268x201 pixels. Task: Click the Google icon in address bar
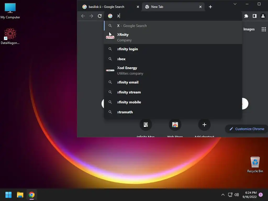click(x=110, y=16)
